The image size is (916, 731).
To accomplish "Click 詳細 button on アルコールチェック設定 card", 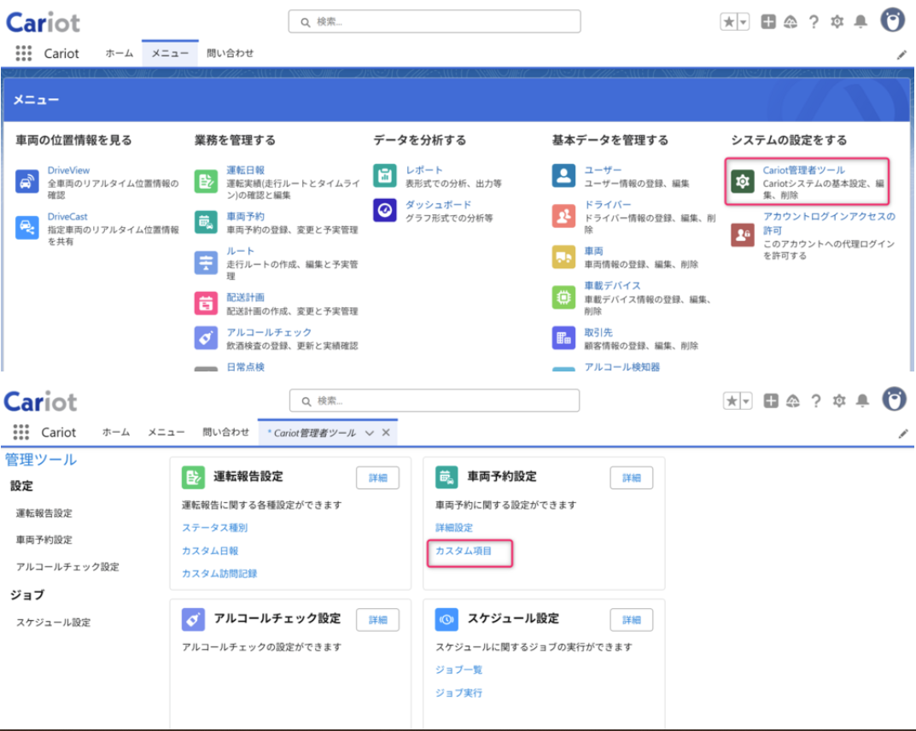I will (378, 620).
